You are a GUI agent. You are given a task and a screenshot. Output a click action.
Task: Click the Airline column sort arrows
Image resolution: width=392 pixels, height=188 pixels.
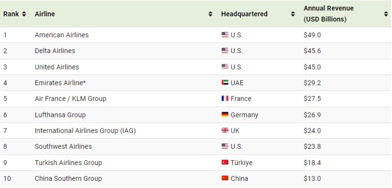pyautogui.click(x=210, y=14)
